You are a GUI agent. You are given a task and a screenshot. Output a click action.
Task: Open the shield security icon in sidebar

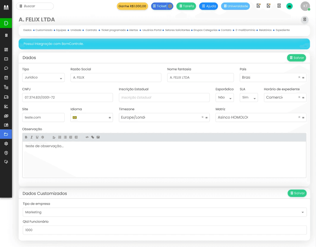[x=6, y=153]
